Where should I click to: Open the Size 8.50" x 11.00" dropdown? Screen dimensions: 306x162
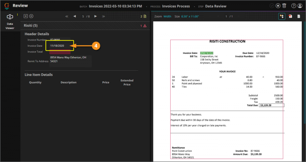[x=190, y=16]
